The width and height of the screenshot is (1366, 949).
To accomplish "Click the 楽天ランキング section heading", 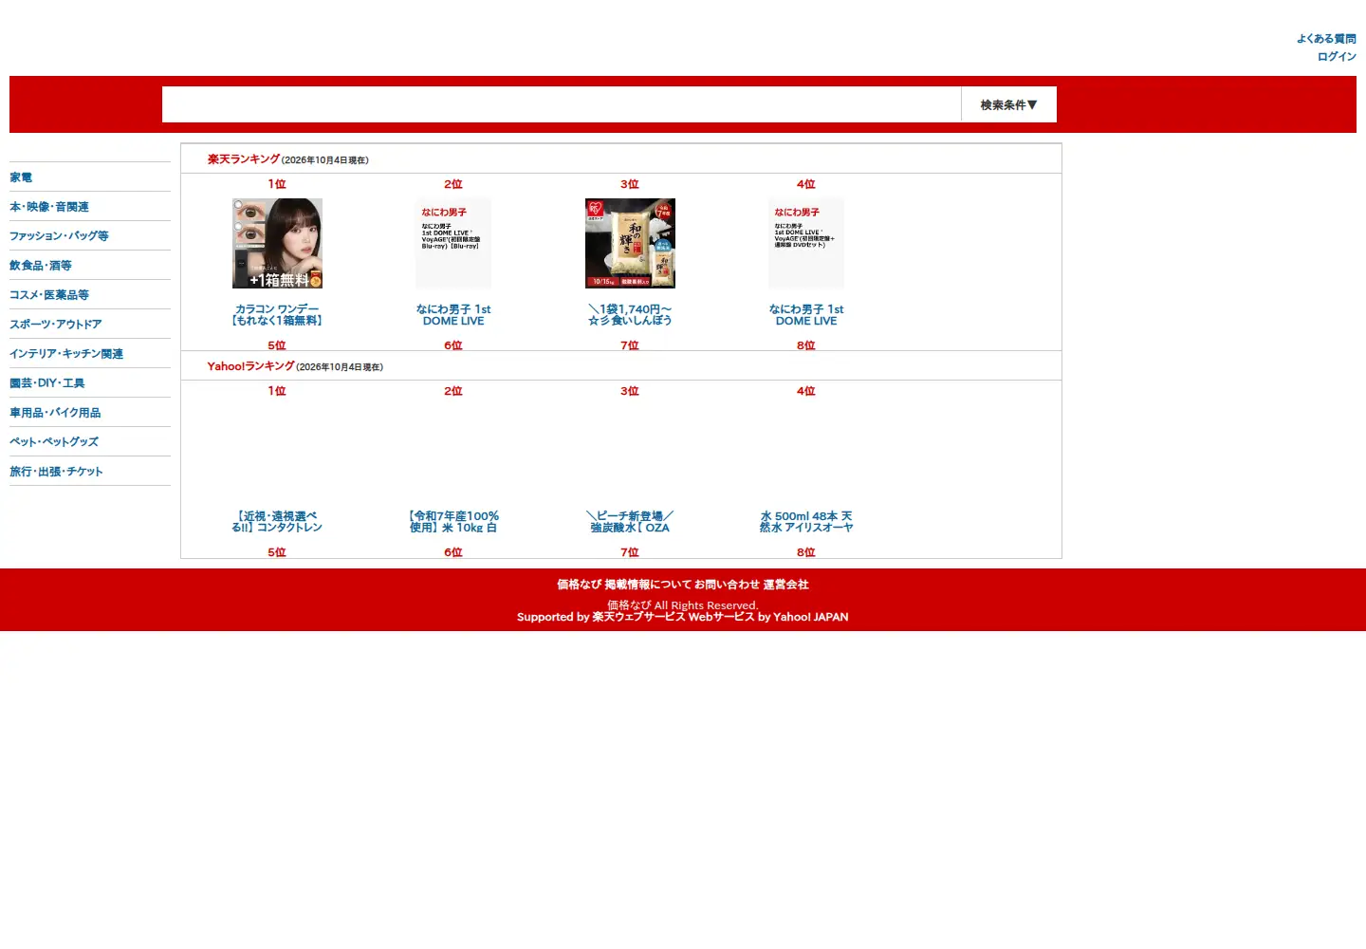I will (x=244, y=159).
